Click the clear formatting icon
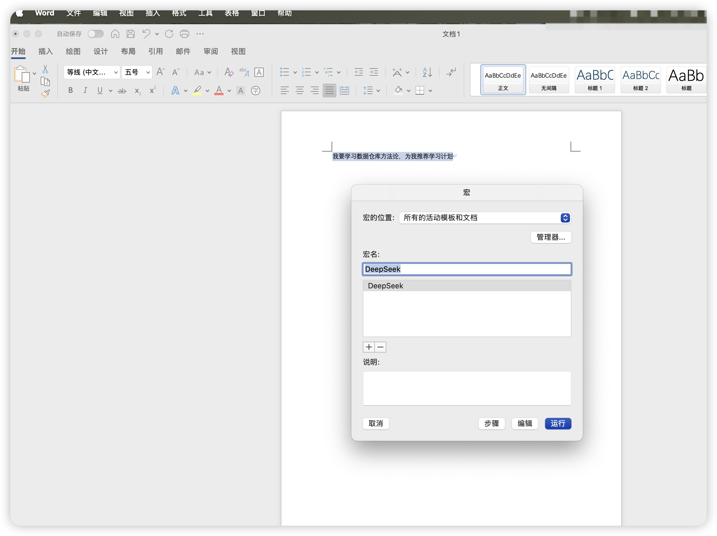The width and height of the screenshot is (717, 536). [229, 72]
